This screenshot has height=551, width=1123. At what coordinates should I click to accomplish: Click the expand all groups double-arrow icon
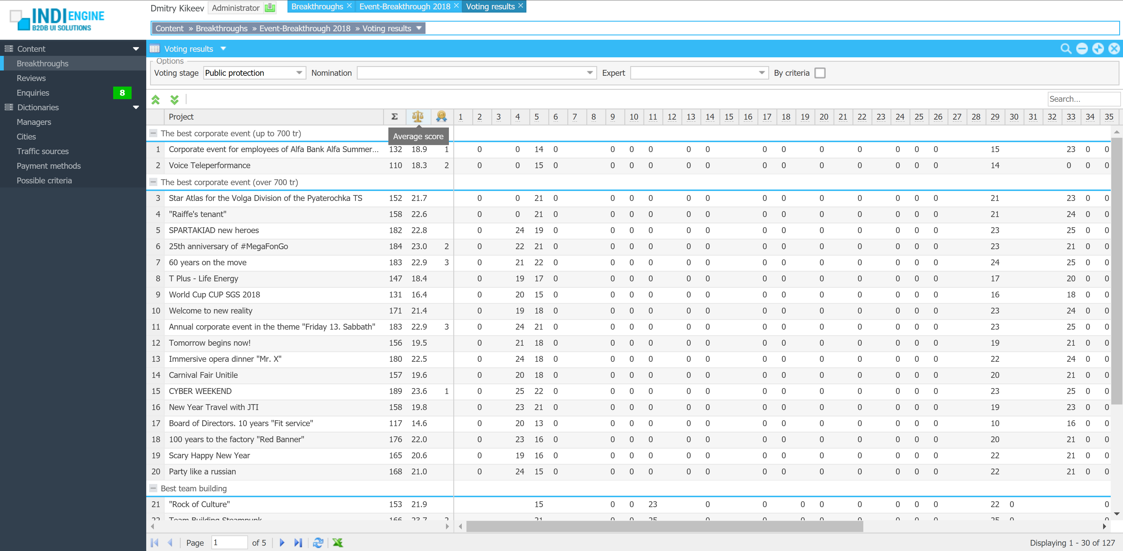click(174, 100)
